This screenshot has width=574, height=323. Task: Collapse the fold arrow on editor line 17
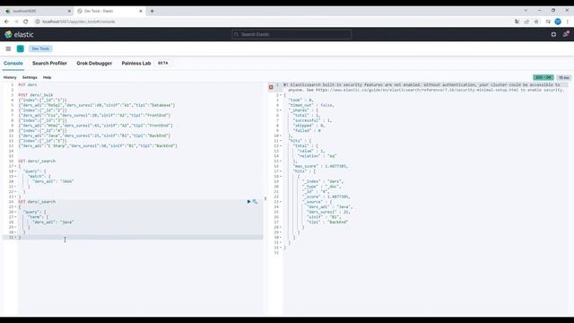click(15, 166)
